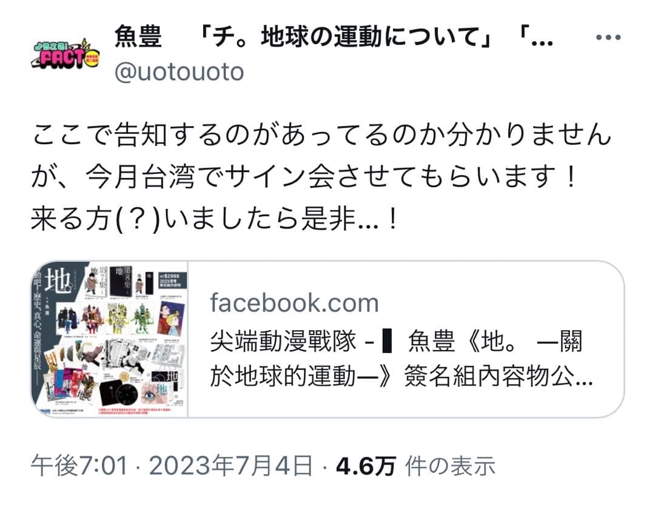
Task: Open the three-dot more options menu
Action: [x=608, y=38]
